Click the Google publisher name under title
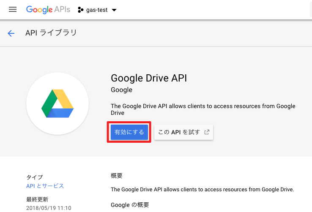This screenshot has height=212, width=312. 121,90
